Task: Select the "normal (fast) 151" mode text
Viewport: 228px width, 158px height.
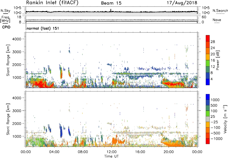Action: click(43, 28)
